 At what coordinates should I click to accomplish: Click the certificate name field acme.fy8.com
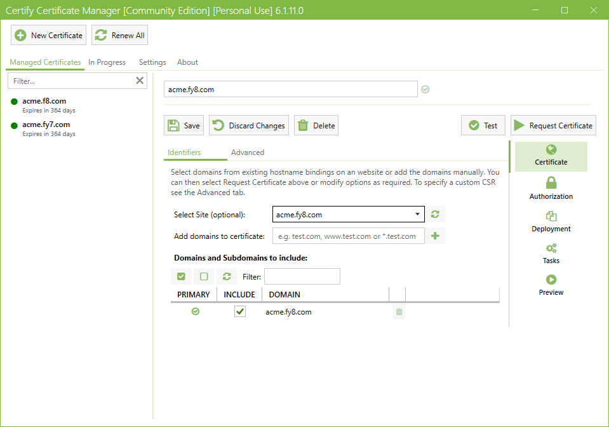pos(290,90)
